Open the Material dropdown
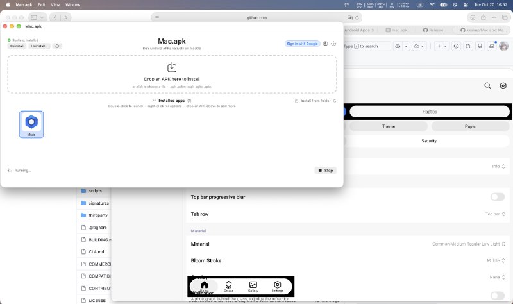The image size is (513, 304). pyautogui.click(x=469, y=244)
